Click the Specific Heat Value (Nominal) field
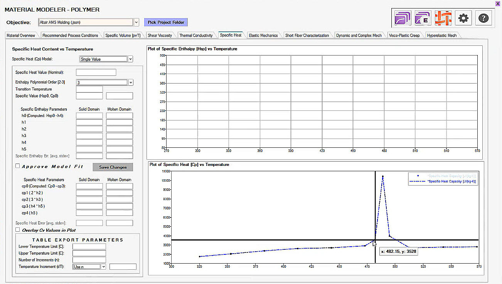The width and height of the screenshot is (502, 284). 96,72
